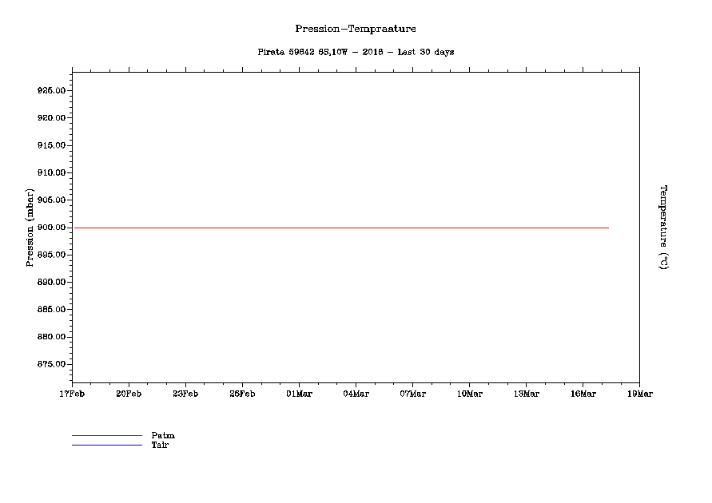Select the 07Mar date on the x-axis
This screenshot has height=503, width=712.
tap(412, 394)
